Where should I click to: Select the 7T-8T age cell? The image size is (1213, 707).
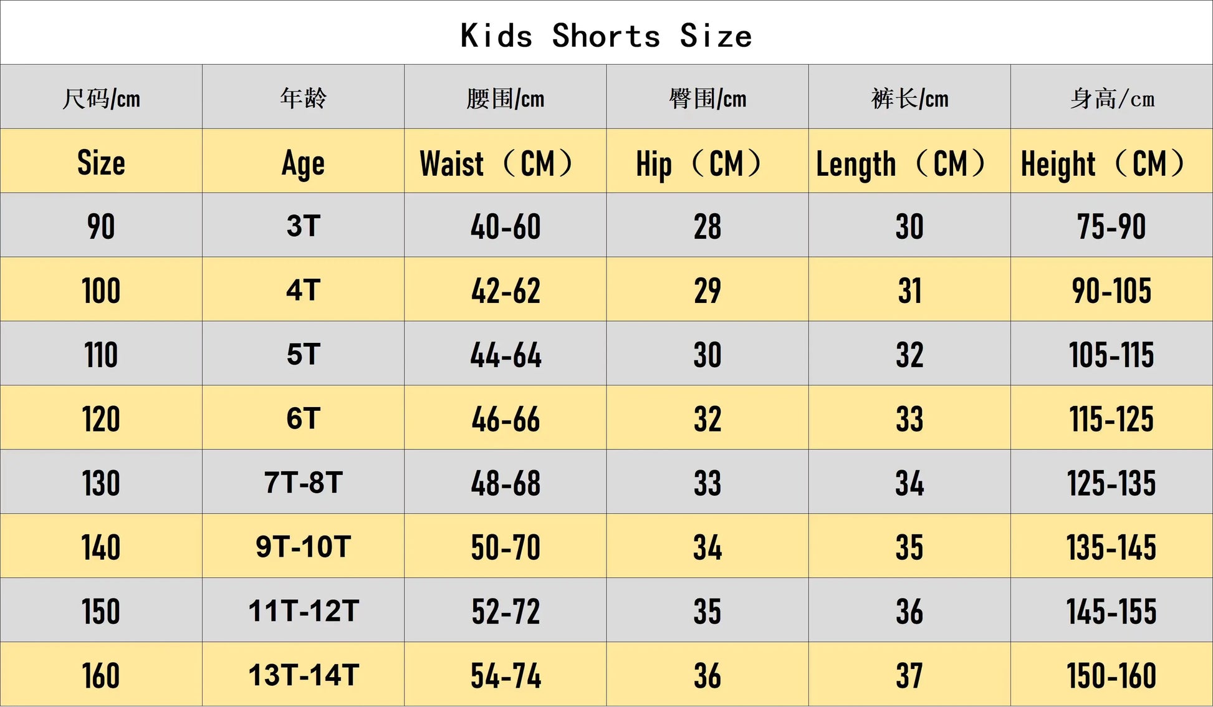pyautogui.click(x=303, y=482)
